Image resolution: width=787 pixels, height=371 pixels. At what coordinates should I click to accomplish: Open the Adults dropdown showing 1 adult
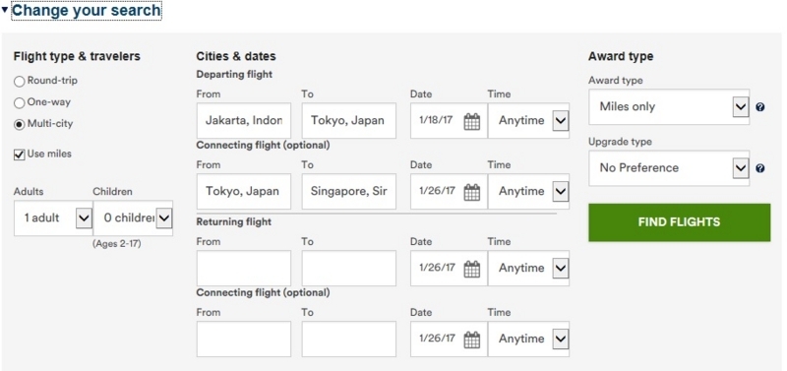tap(53, 217)
